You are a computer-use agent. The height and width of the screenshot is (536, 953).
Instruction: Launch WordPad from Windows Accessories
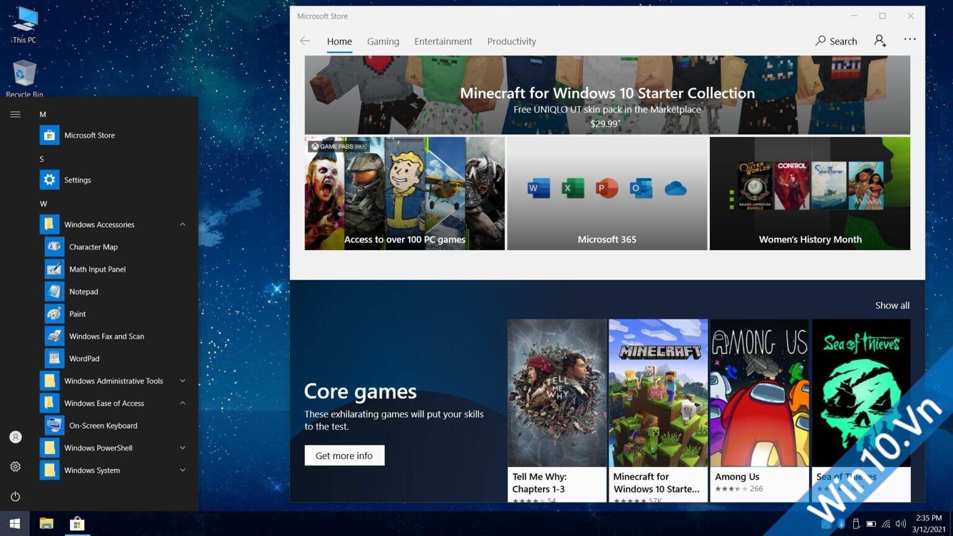[x=84, y=358]
